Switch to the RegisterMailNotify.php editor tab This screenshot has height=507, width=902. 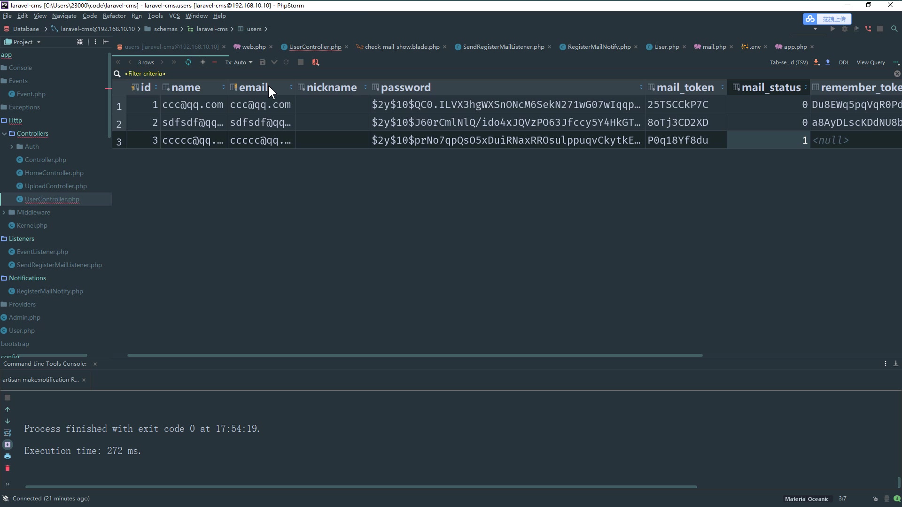599,47
